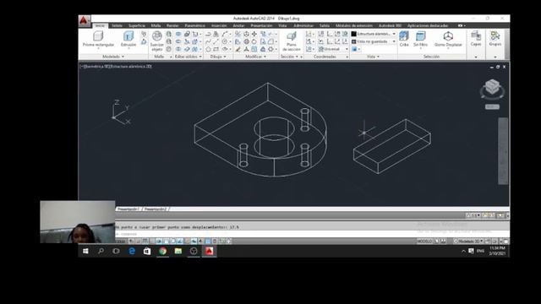Select the Prisma rectangular box tool
Image resolution: width=541 pixels, height=304 pixels.
click(98, 39)
